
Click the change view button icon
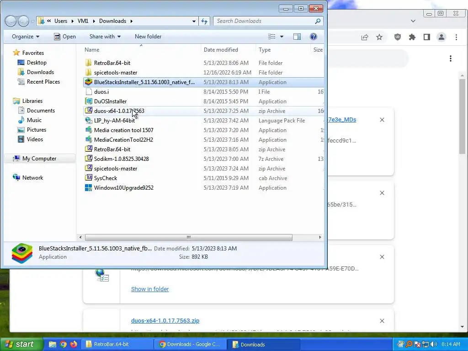(272, 37)
